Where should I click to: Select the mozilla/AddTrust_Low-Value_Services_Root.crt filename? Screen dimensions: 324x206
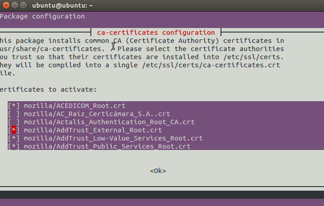(x=113, y=138)
